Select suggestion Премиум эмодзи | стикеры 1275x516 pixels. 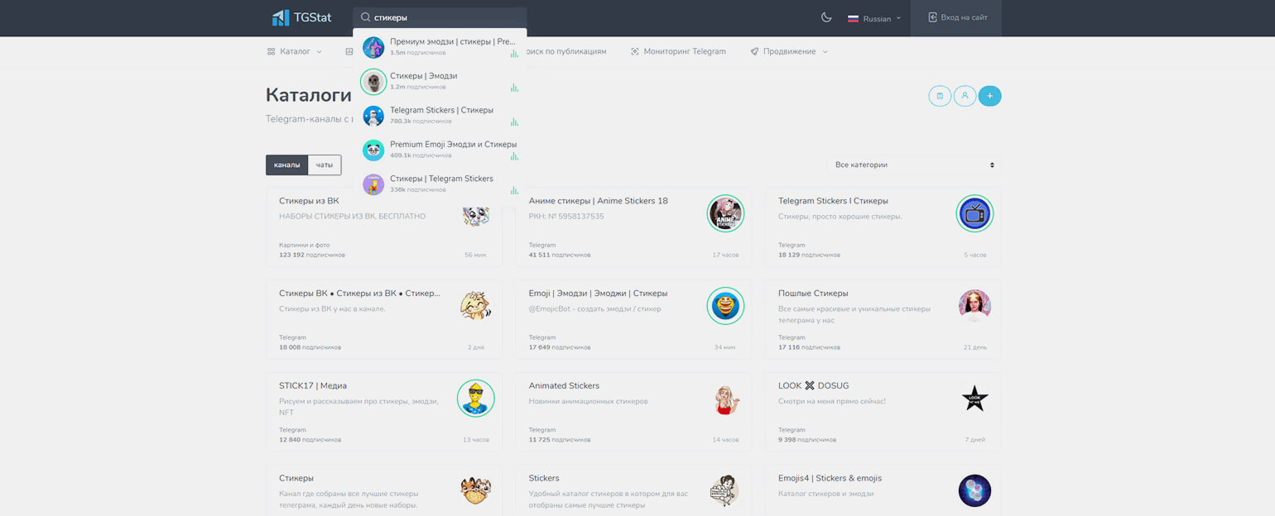[x=440, y=46]
